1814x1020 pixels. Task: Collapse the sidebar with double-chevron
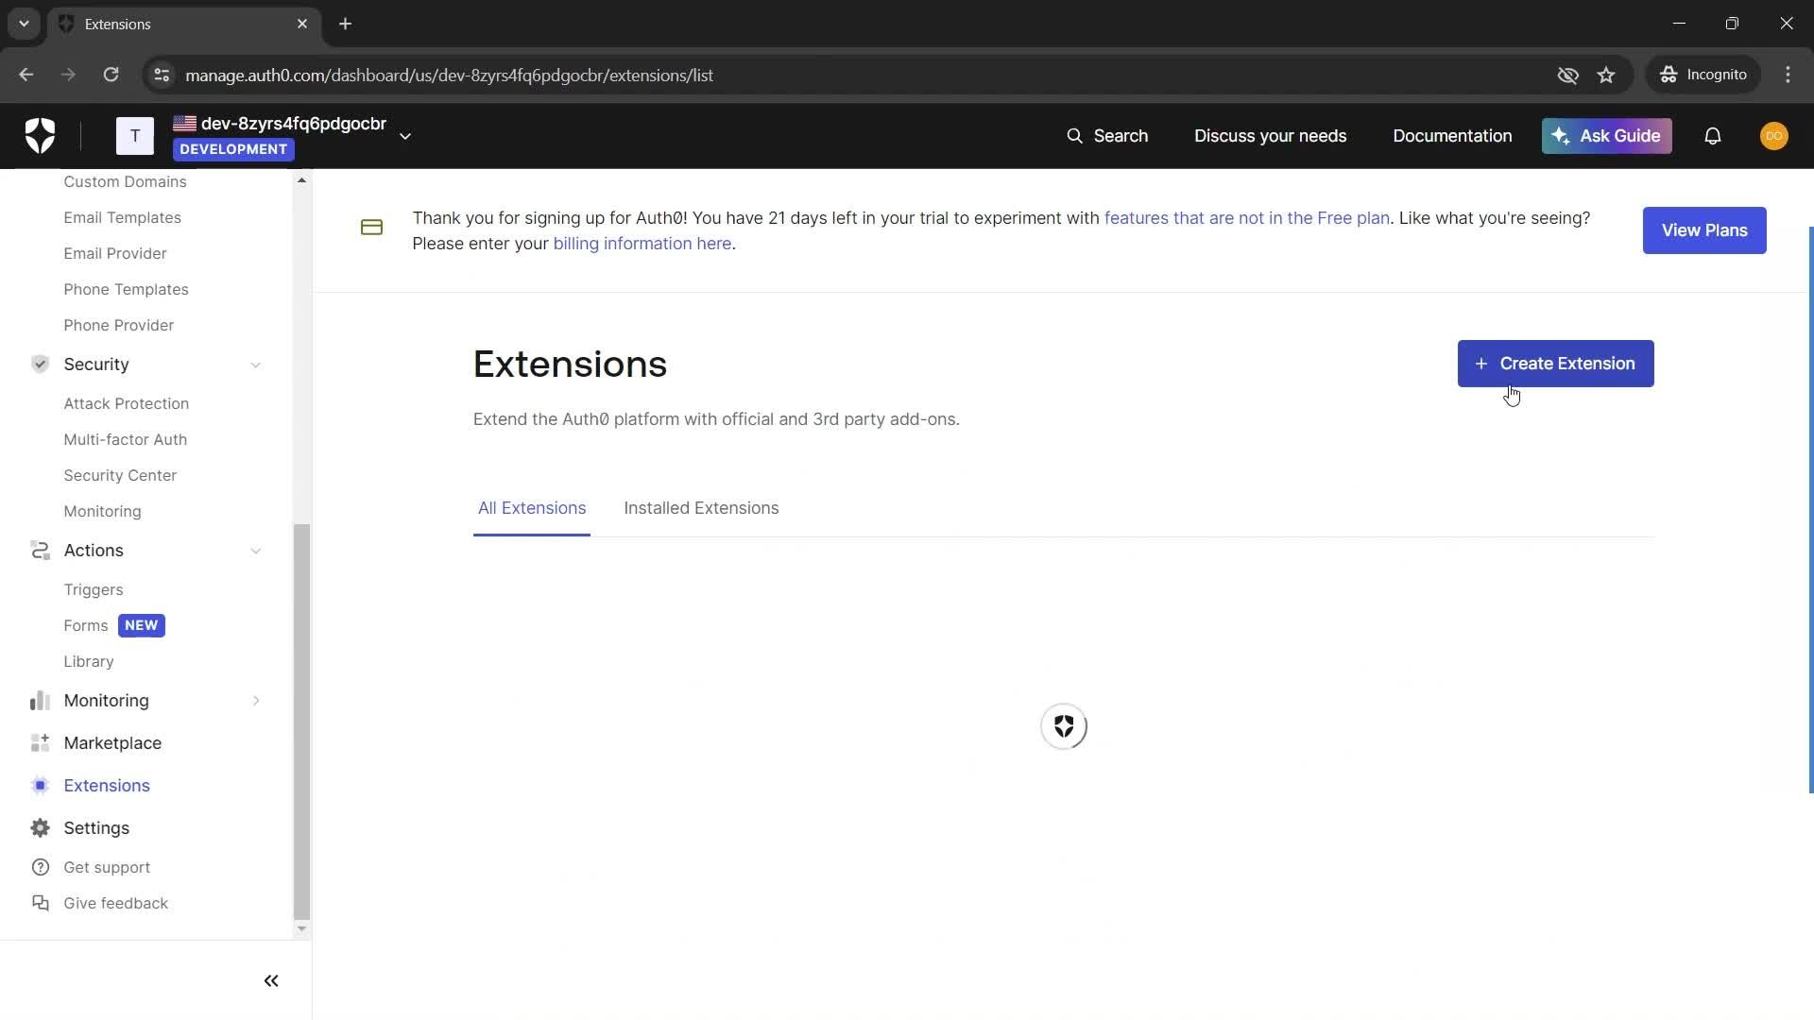tap(271, 981)
